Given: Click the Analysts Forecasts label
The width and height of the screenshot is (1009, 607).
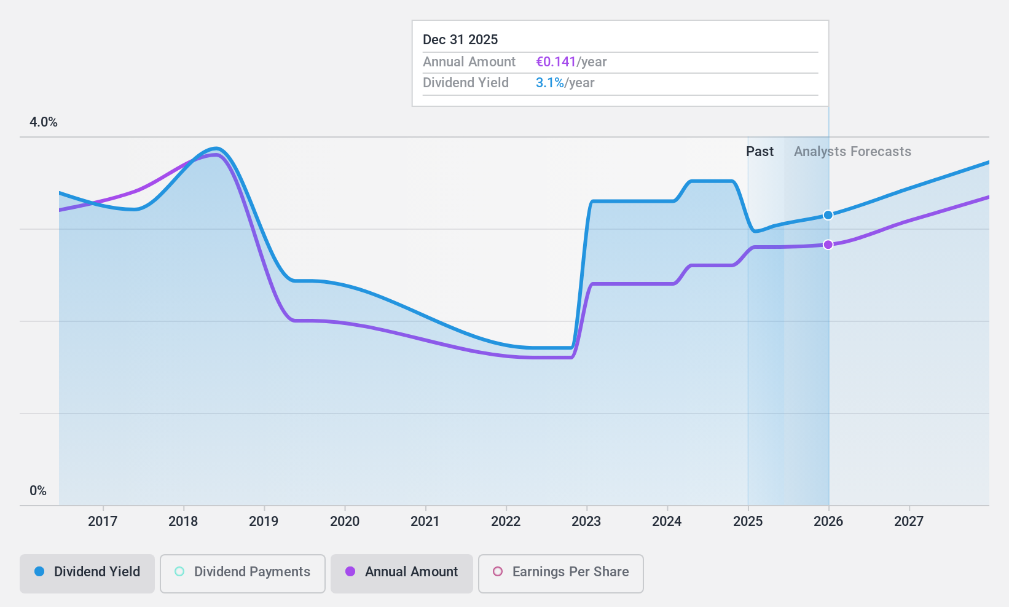Looking at the screenshot, I should click(852, 152).
